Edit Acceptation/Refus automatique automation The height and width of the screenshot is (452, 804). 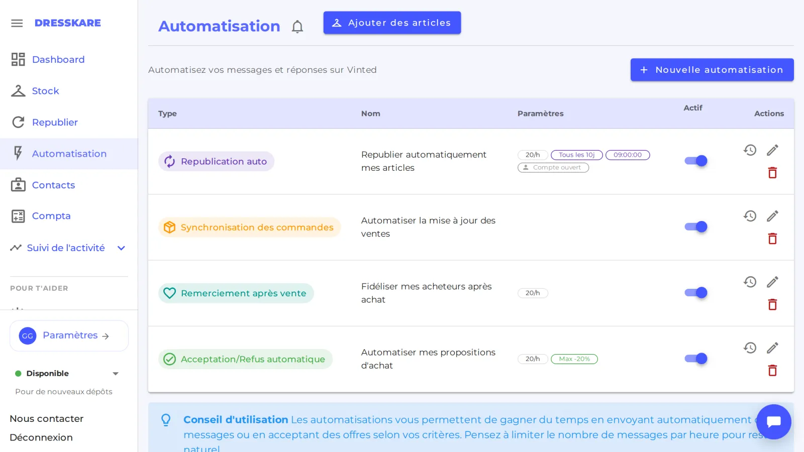[772, 348]
